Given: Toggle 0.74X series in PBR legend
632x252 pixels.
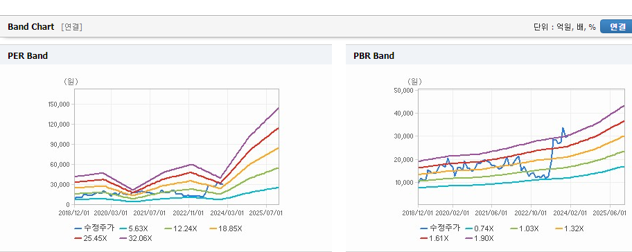Looking at the screenshot, I should pyautogui.click(x=480, y=228).
